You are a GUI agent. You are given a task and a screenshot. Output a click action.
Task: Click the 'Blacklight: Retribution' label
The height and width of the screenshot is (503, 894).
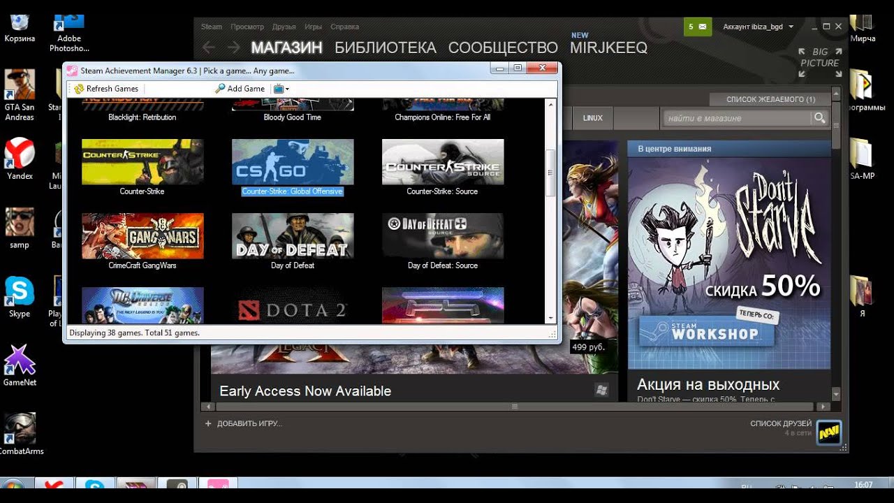tap(142, 117)
